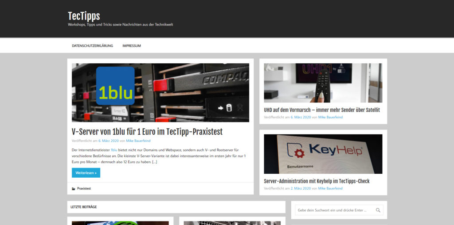
Task: Click 6. März 2020 date under UHD article
Action: click(x=301, y=117)
